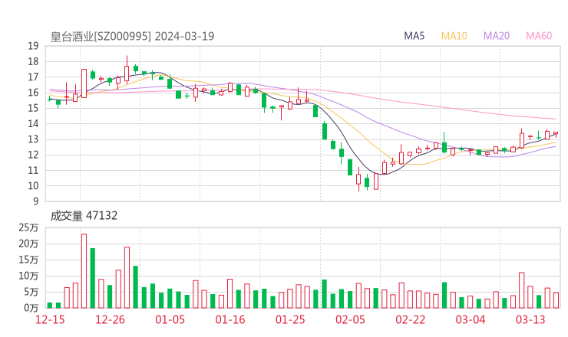Click the 25万 volume axis label

(x=28, y=227)
